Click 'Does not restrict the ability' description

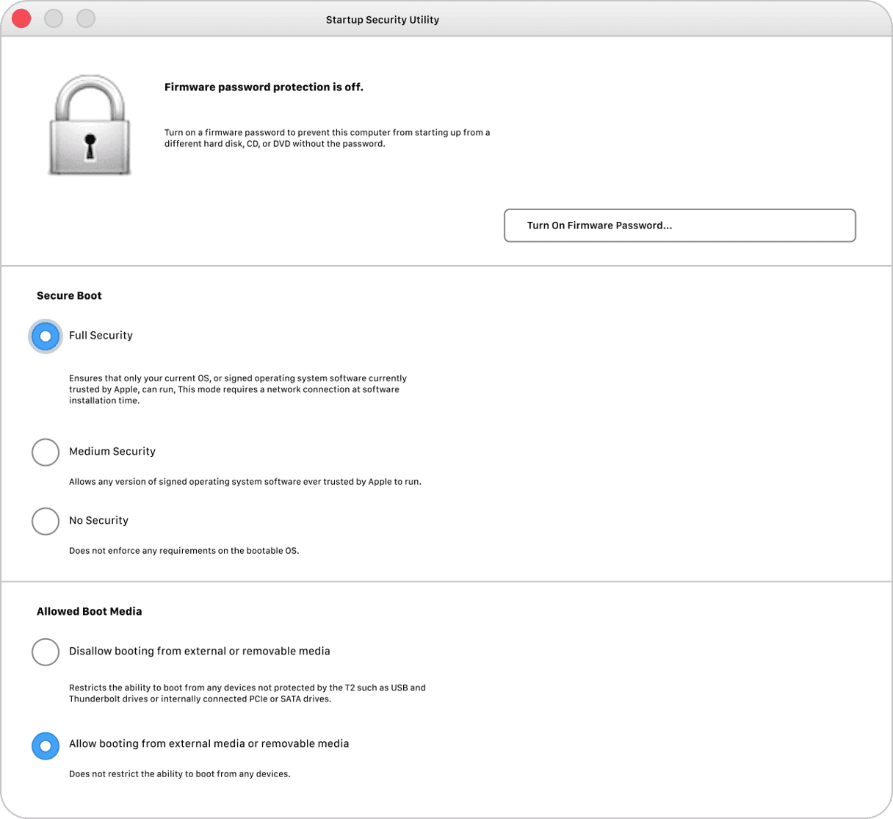179,774
